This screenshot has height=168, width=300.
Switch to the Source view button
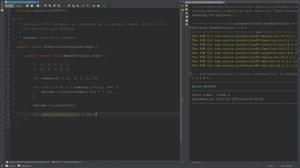click(9, 6)
